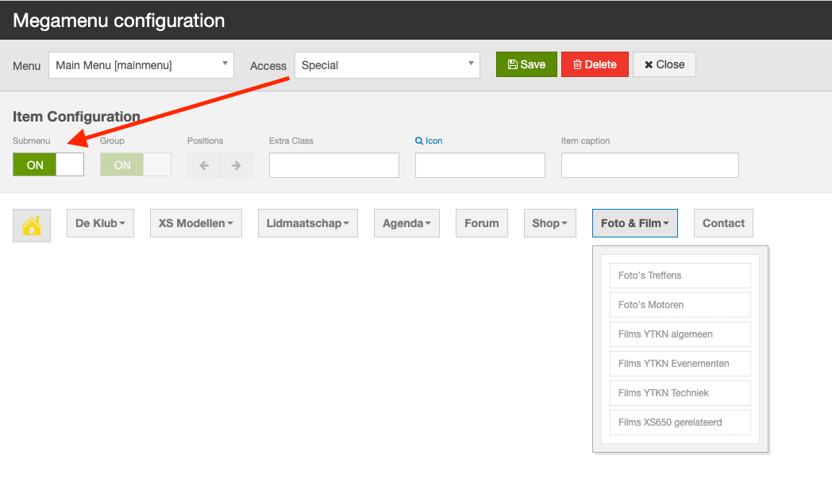This screenshot has width=832, height=486.
Task: Toggle the Group switch
Action: [x=136, y=165]
